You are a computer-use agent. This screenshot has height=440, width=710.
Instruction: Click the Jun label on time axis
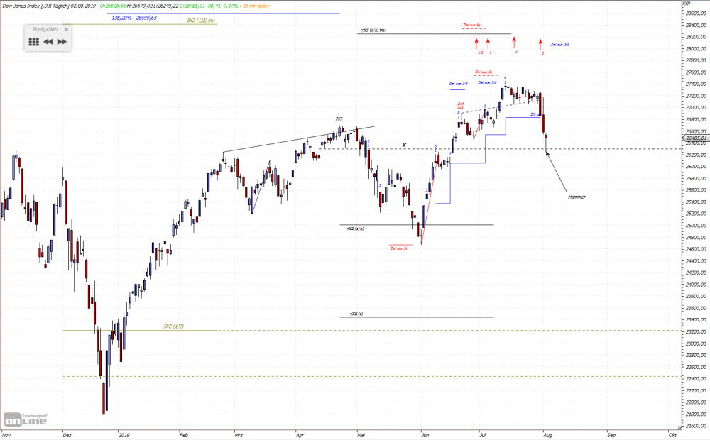tap(425, 435)
